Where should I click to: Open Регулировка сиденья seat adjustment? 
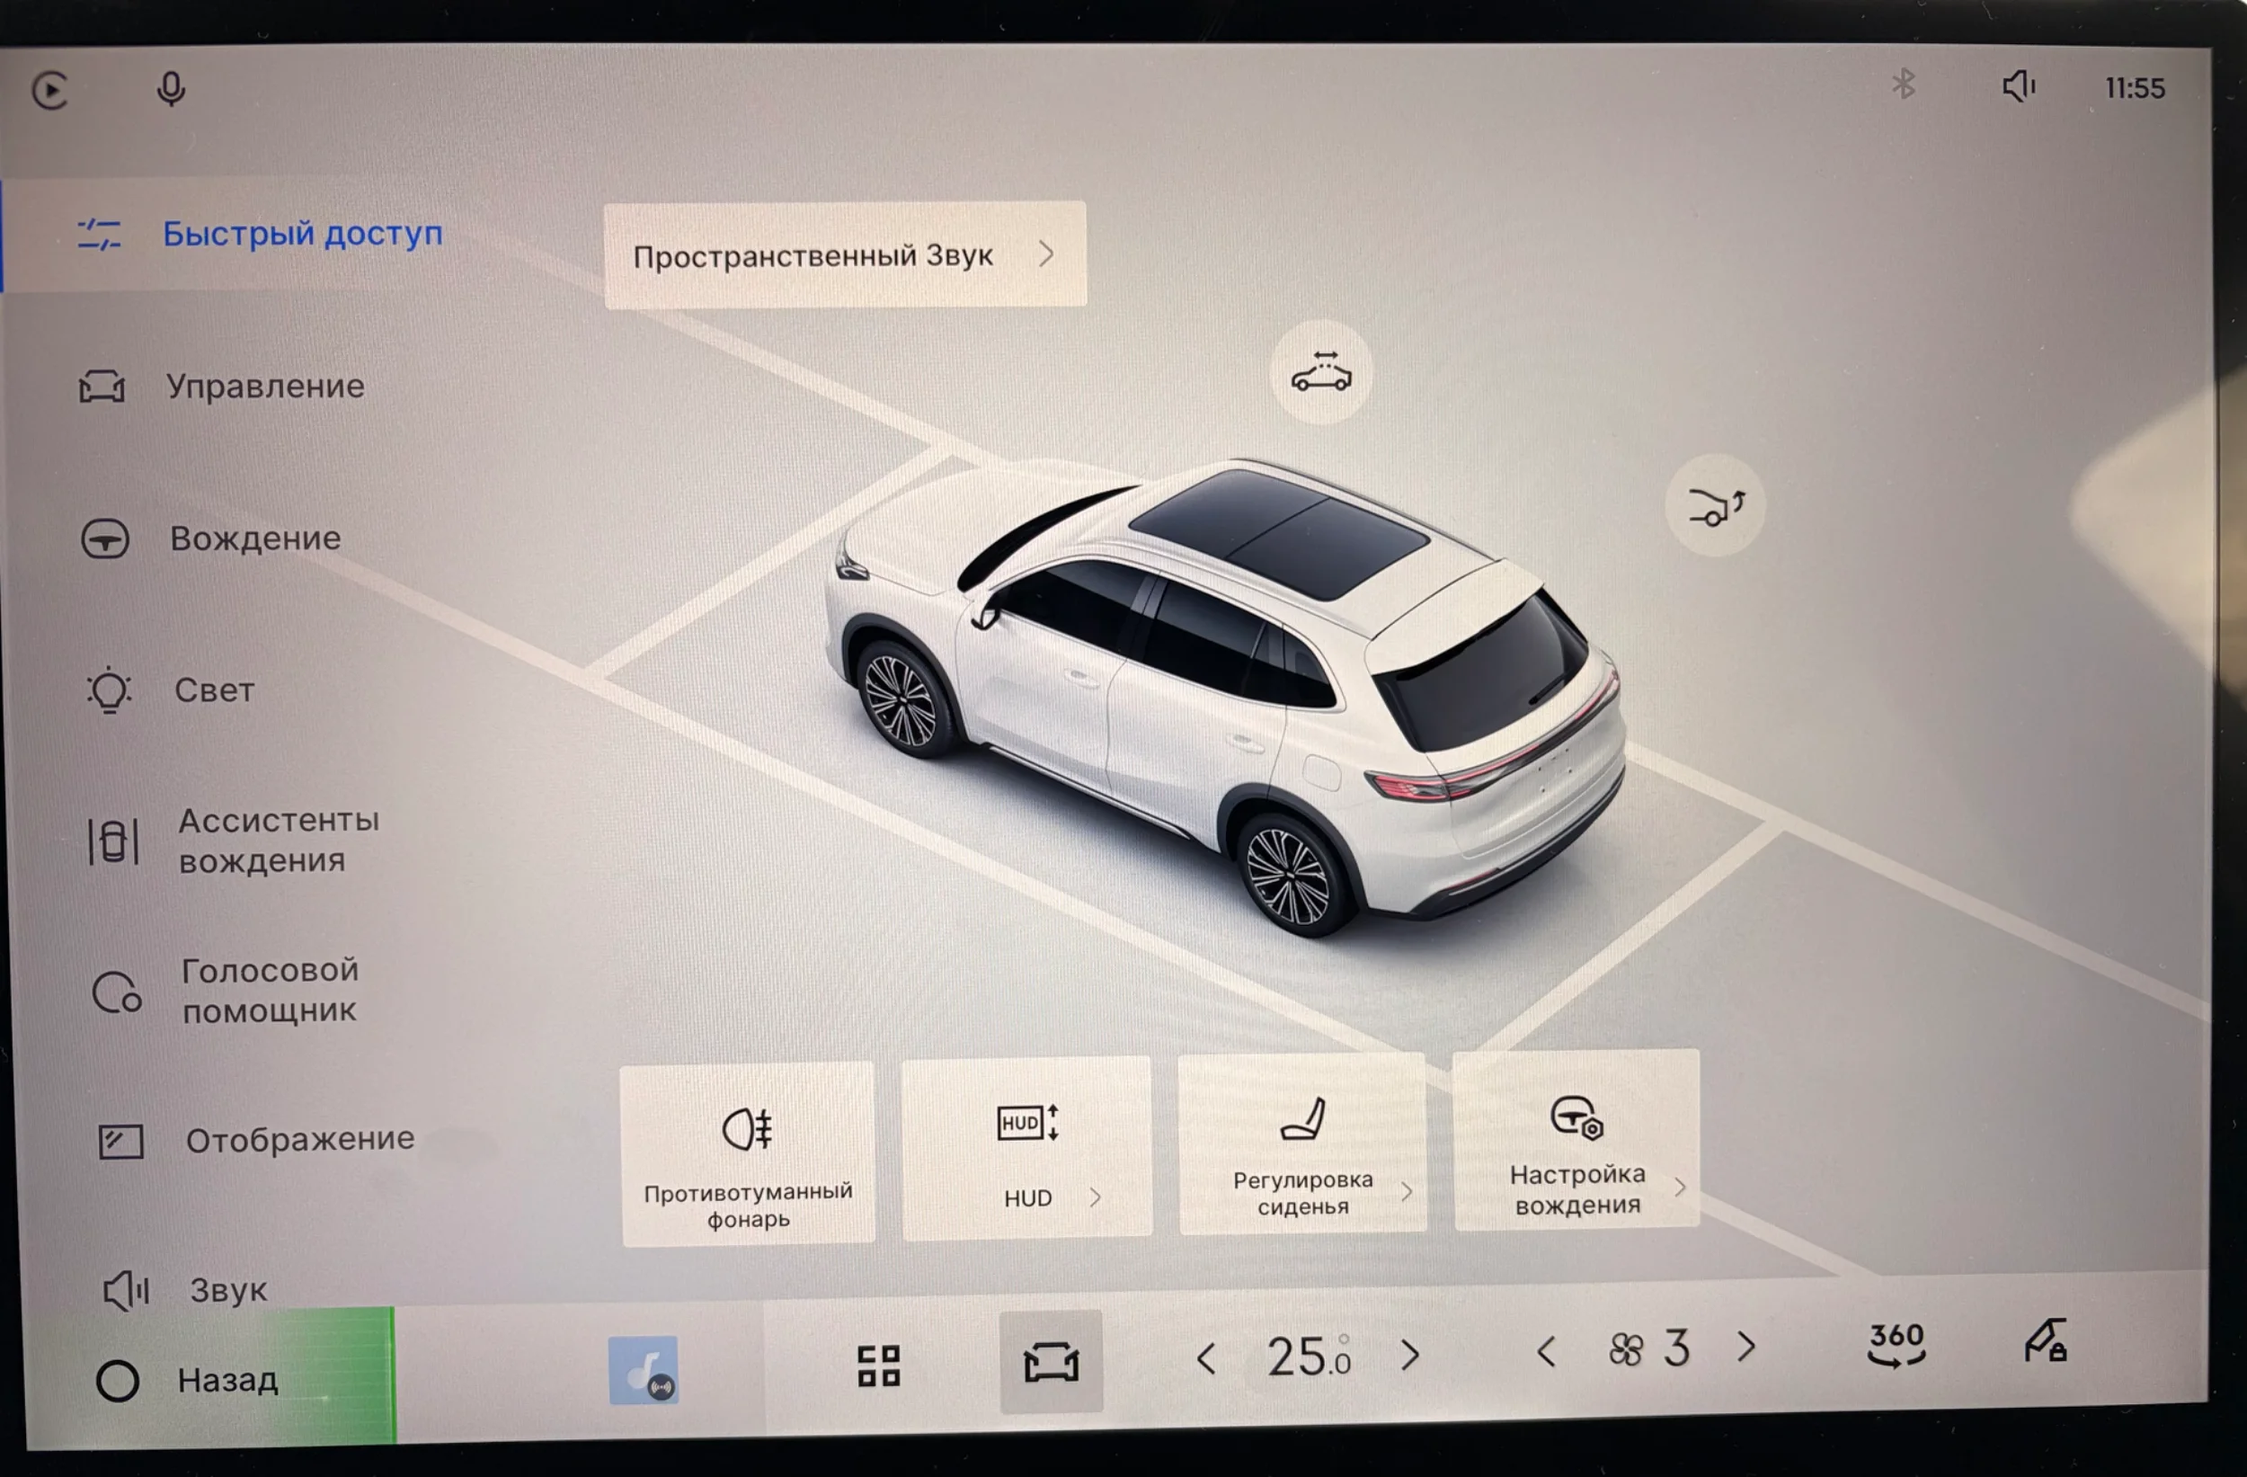click(1303, 1143)
